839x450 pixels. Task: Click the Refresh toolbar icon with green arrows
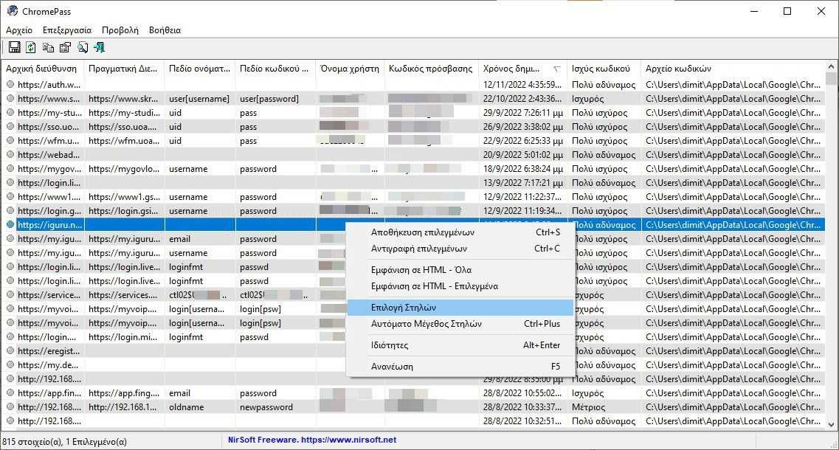click(x=31, y=48)
